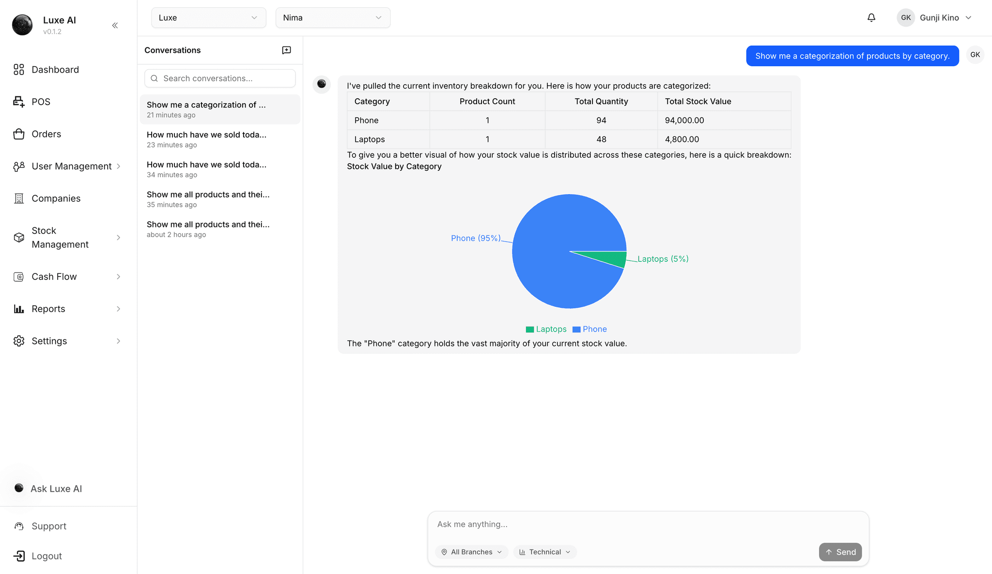Screen dimensions: 992x574
Task: Open the Luxe company dropdown
Action: [209, 18]
